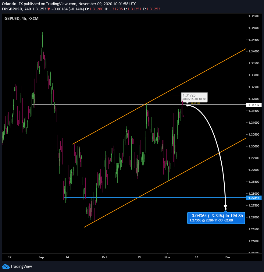The height and width of the screenshot is (272, 264).
Task: Click the 14 time axis label
Action: (67, 257)
